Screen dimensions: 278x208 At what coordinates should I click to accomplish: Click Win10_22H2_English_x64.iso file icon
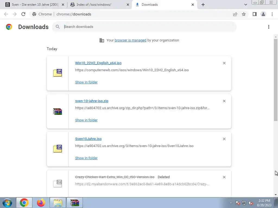[58, 73]
